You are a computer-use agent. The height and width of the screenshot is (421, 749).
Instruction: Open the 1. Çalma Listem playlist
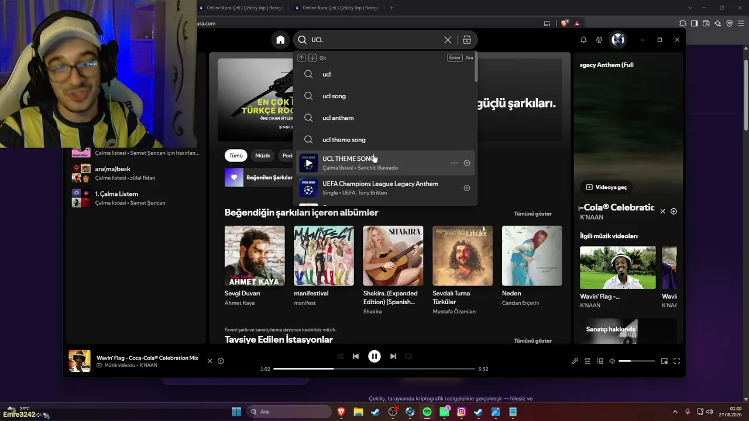point(135,198)
